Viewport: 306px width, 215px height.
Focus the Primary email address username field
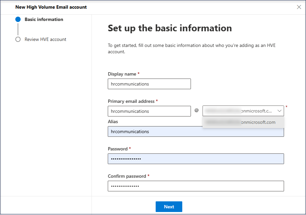click(x=149, y=111)
